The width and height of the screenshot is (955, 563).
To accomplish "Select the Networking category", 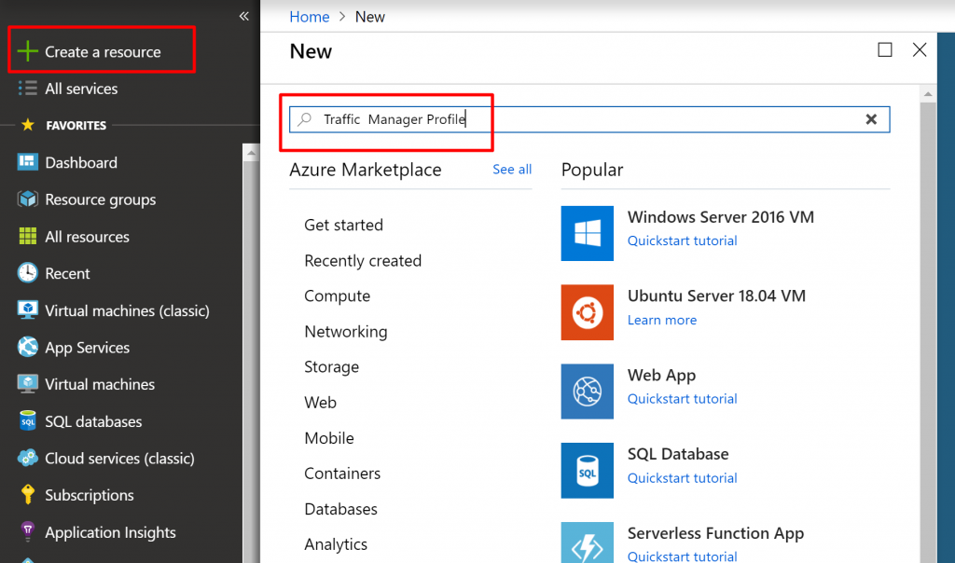I will [346, 332].
